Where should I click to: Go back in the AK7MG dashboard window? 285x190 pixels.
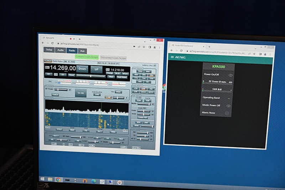[172, 50]
